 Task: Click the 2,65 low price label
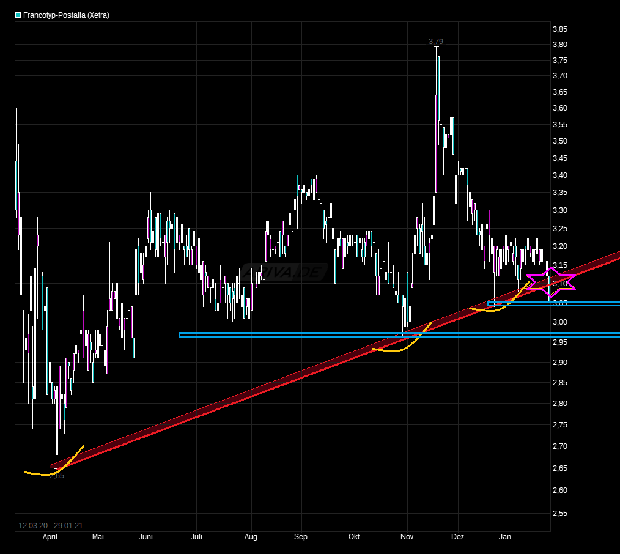coord(56,476)
